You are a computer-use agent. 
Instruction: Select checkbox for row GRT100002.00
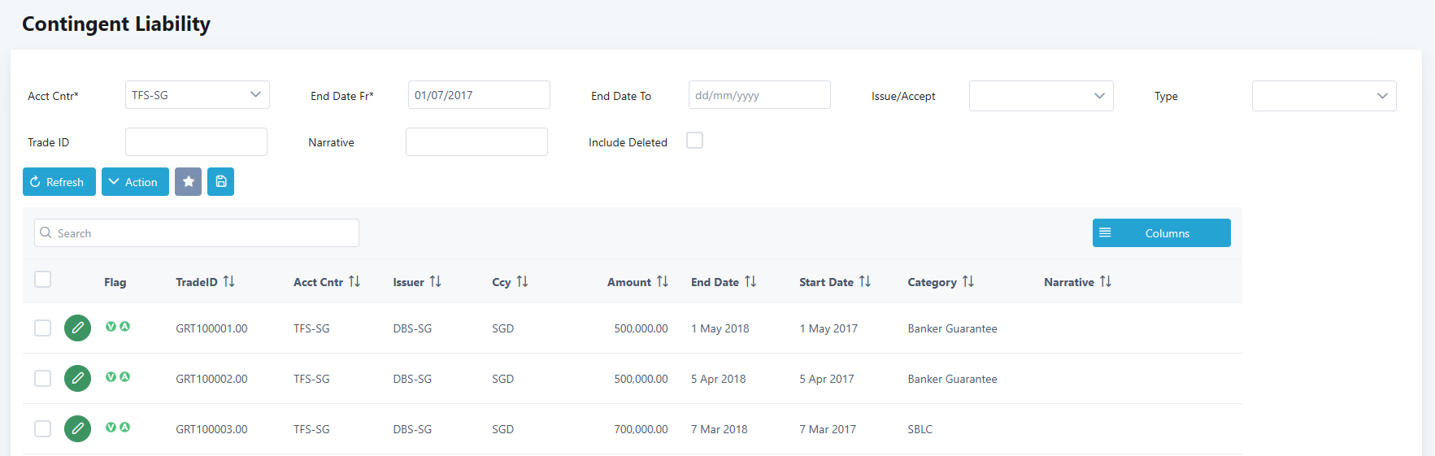tap(43, 379)
